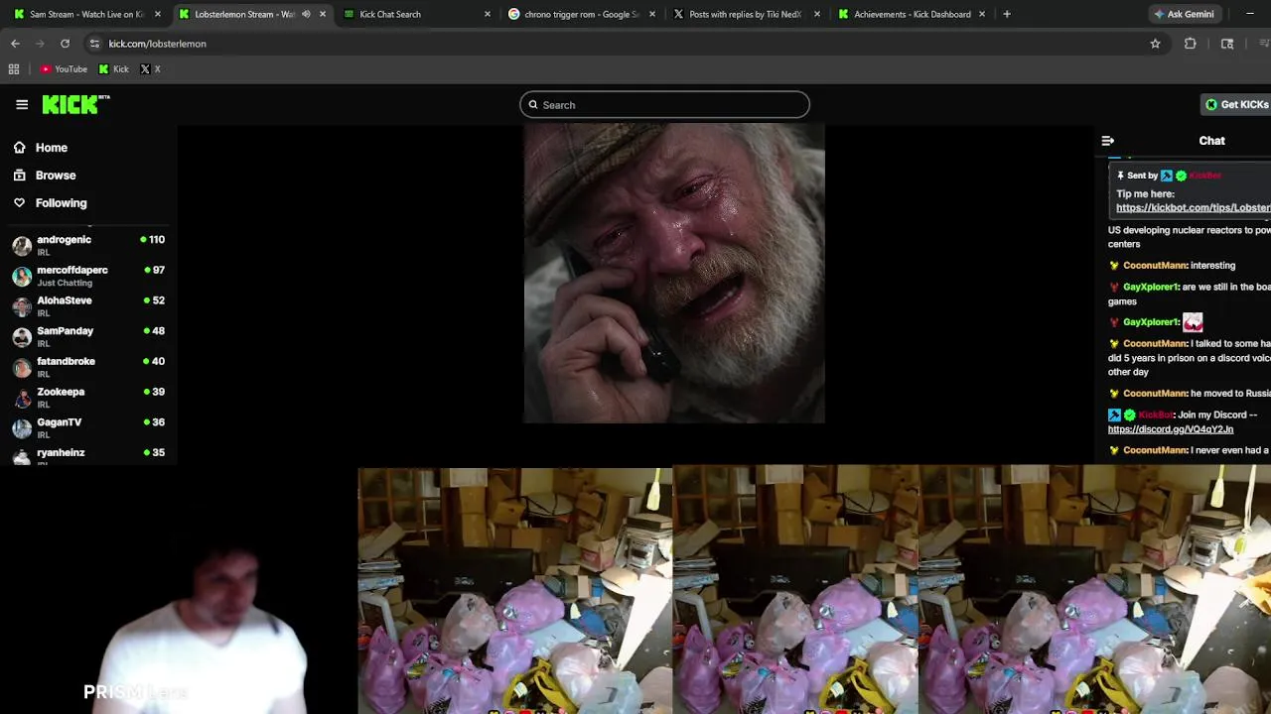Open ryanheinz channel
The height and width of the screenshot is (714, 1271).
[x=88, y=455]
